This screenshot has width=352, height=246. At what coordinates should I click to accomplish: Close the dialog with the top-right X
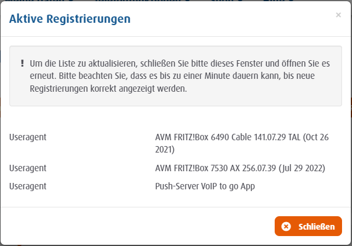click(x=338, y=15)
